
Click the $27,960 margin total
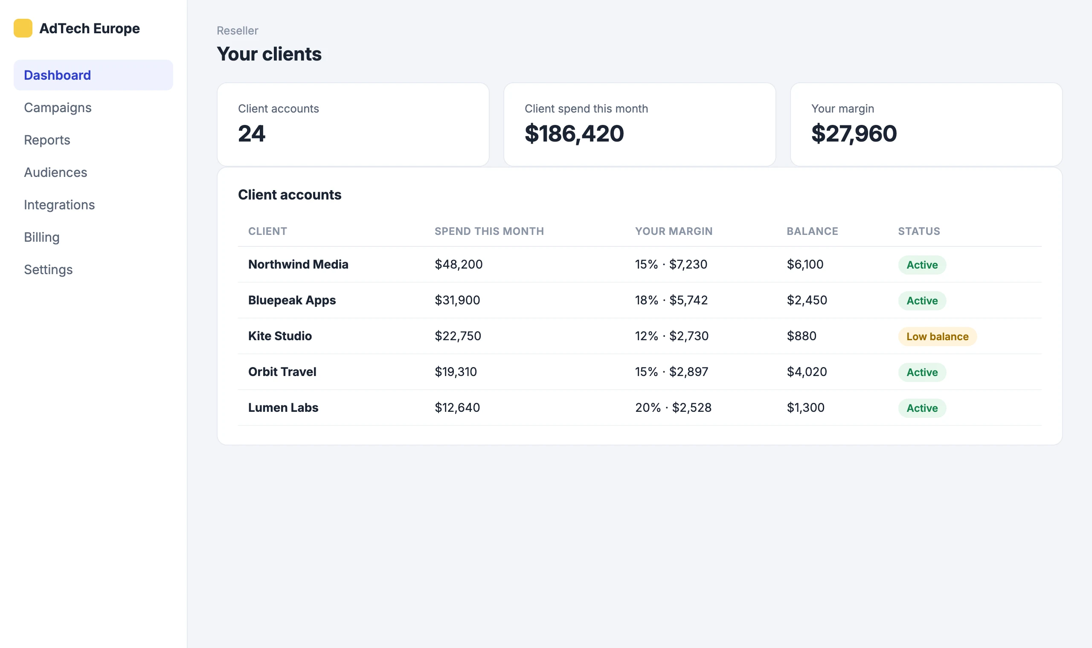pyautogui.click(x=854, y=133)
